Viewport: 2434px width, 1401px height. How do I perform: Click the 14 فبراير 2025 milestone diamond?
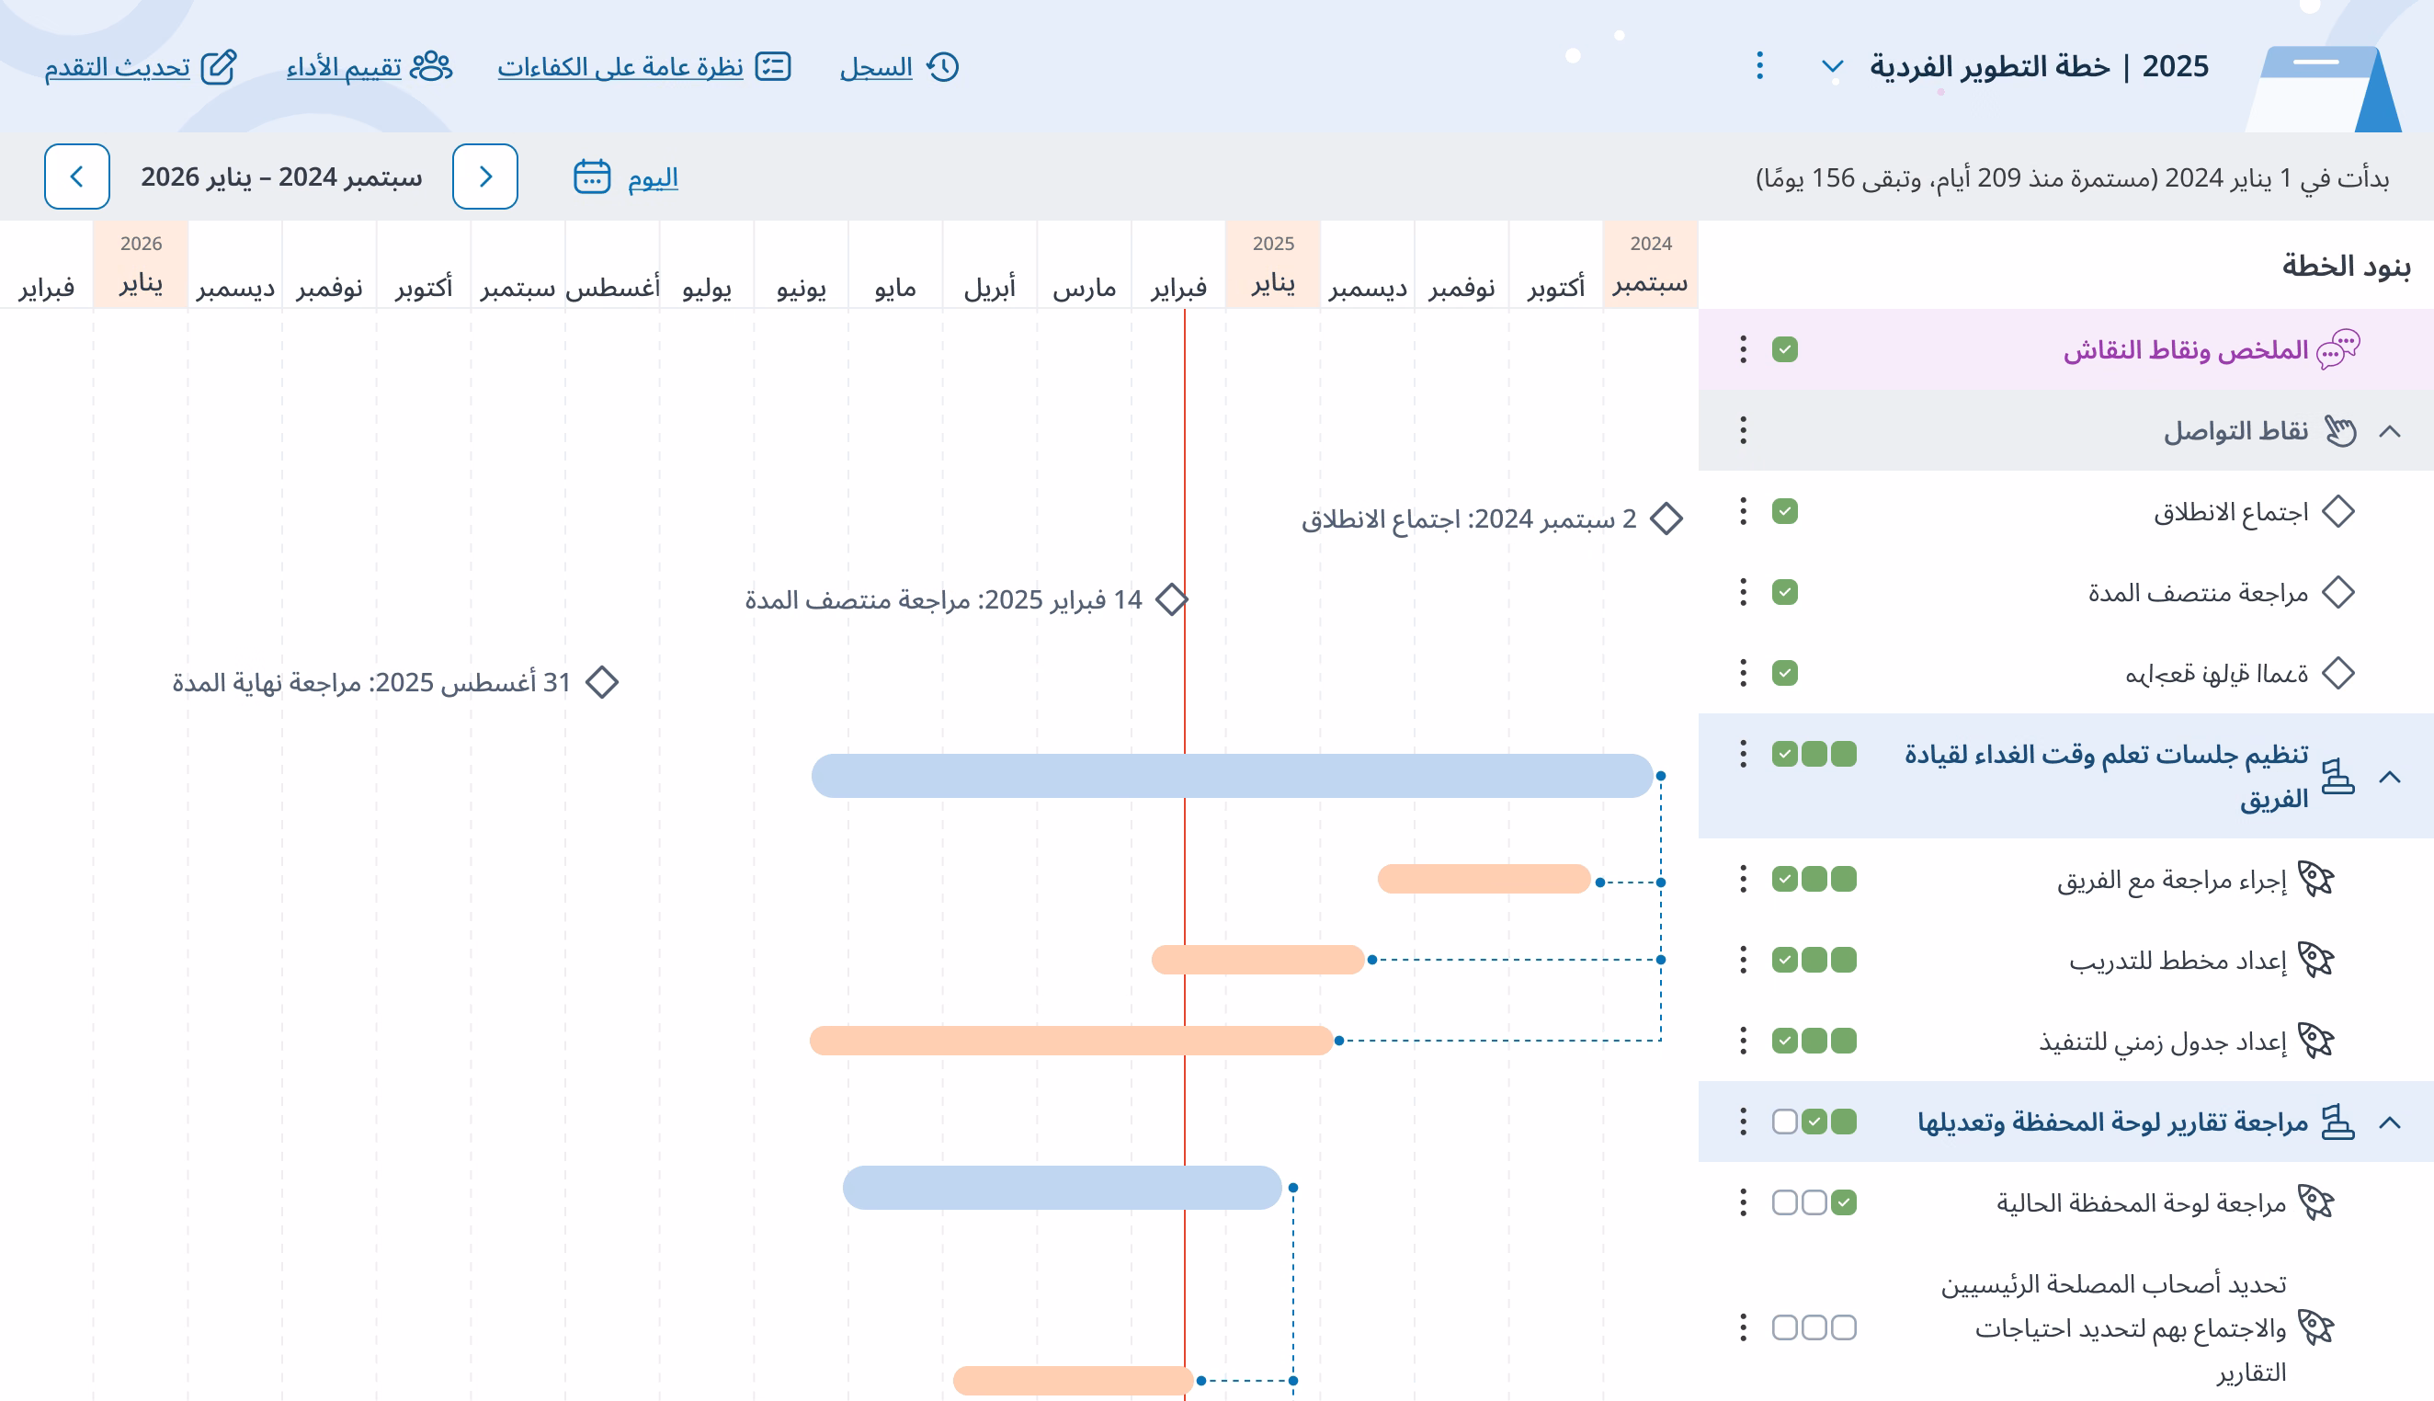[x=1172, y=599]
